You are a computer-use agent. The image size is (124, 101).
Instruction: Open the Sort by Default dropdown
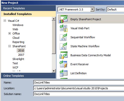(x=115, y=9)
